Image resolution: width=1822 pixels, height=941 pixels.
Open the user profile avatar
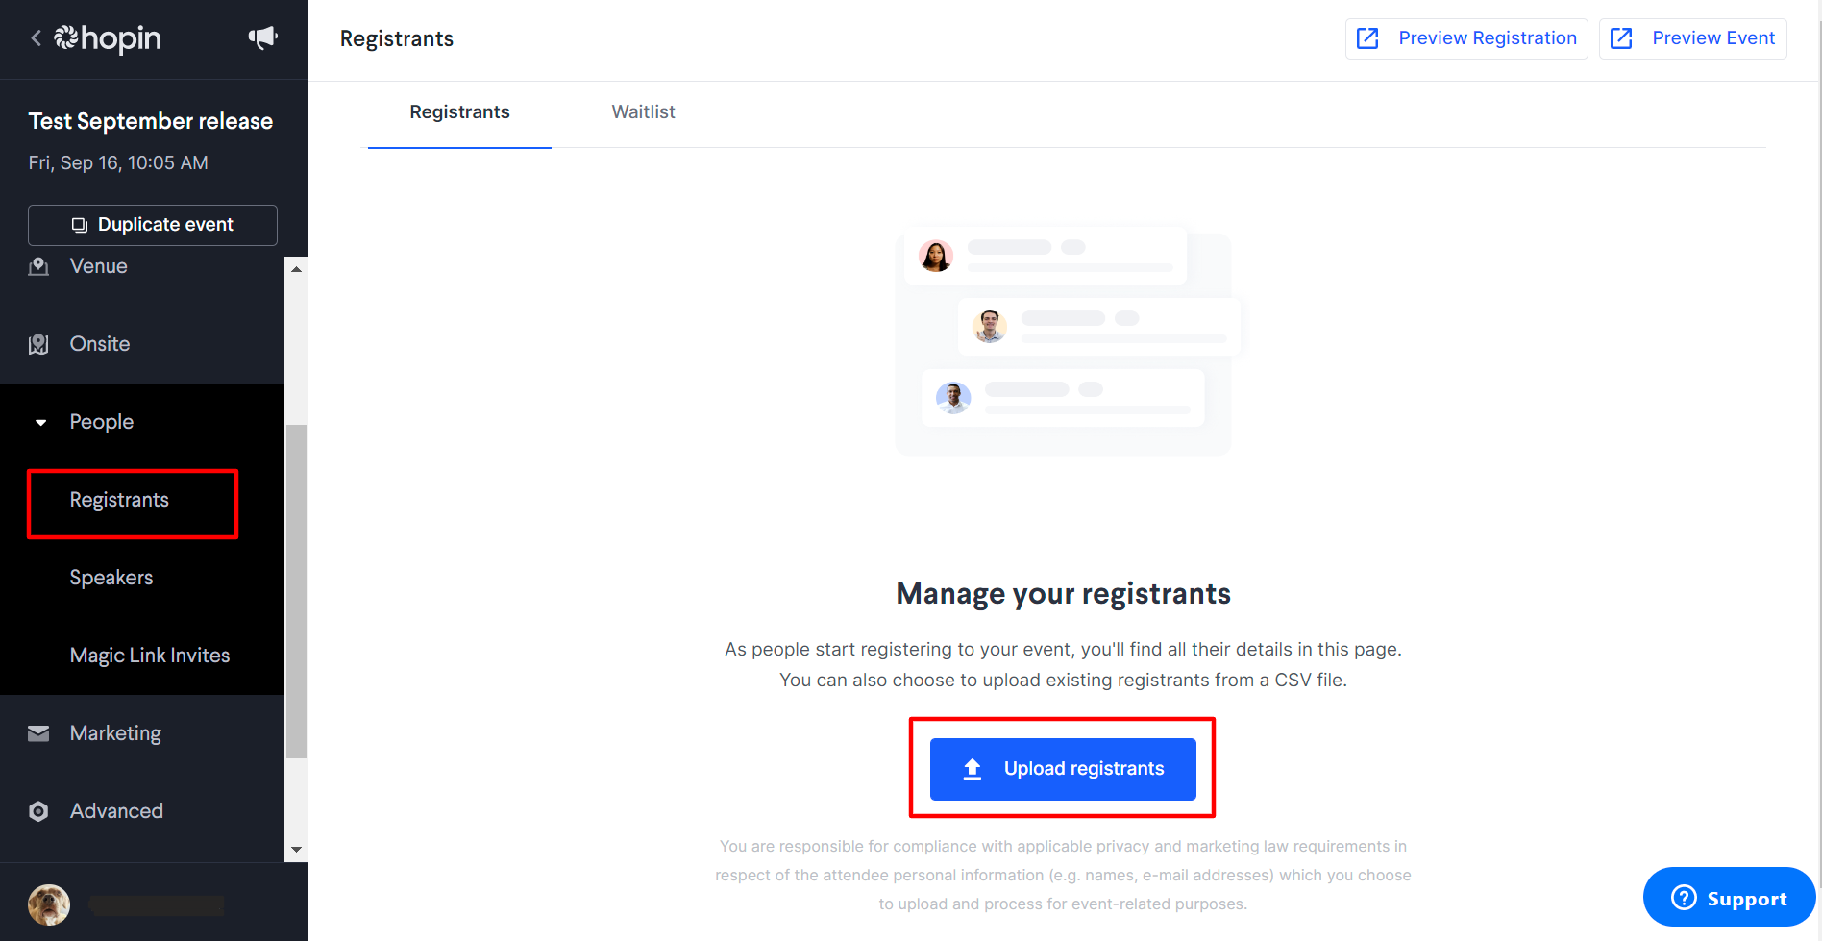[x=49, y=904]
